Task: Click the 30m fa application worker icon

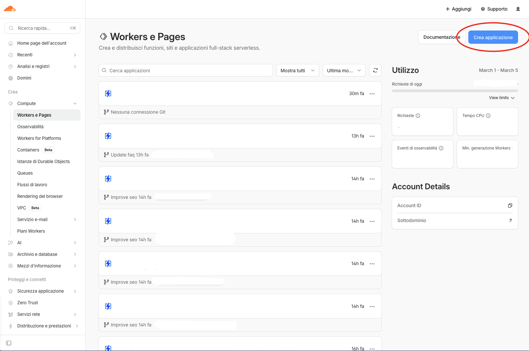Action: [108, 93]
